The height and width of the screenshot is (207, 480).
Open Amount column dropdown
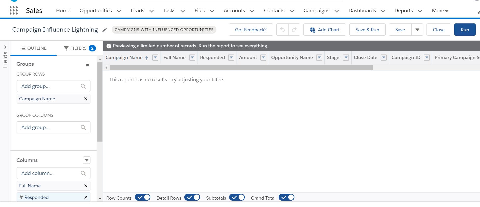[264, 58]
